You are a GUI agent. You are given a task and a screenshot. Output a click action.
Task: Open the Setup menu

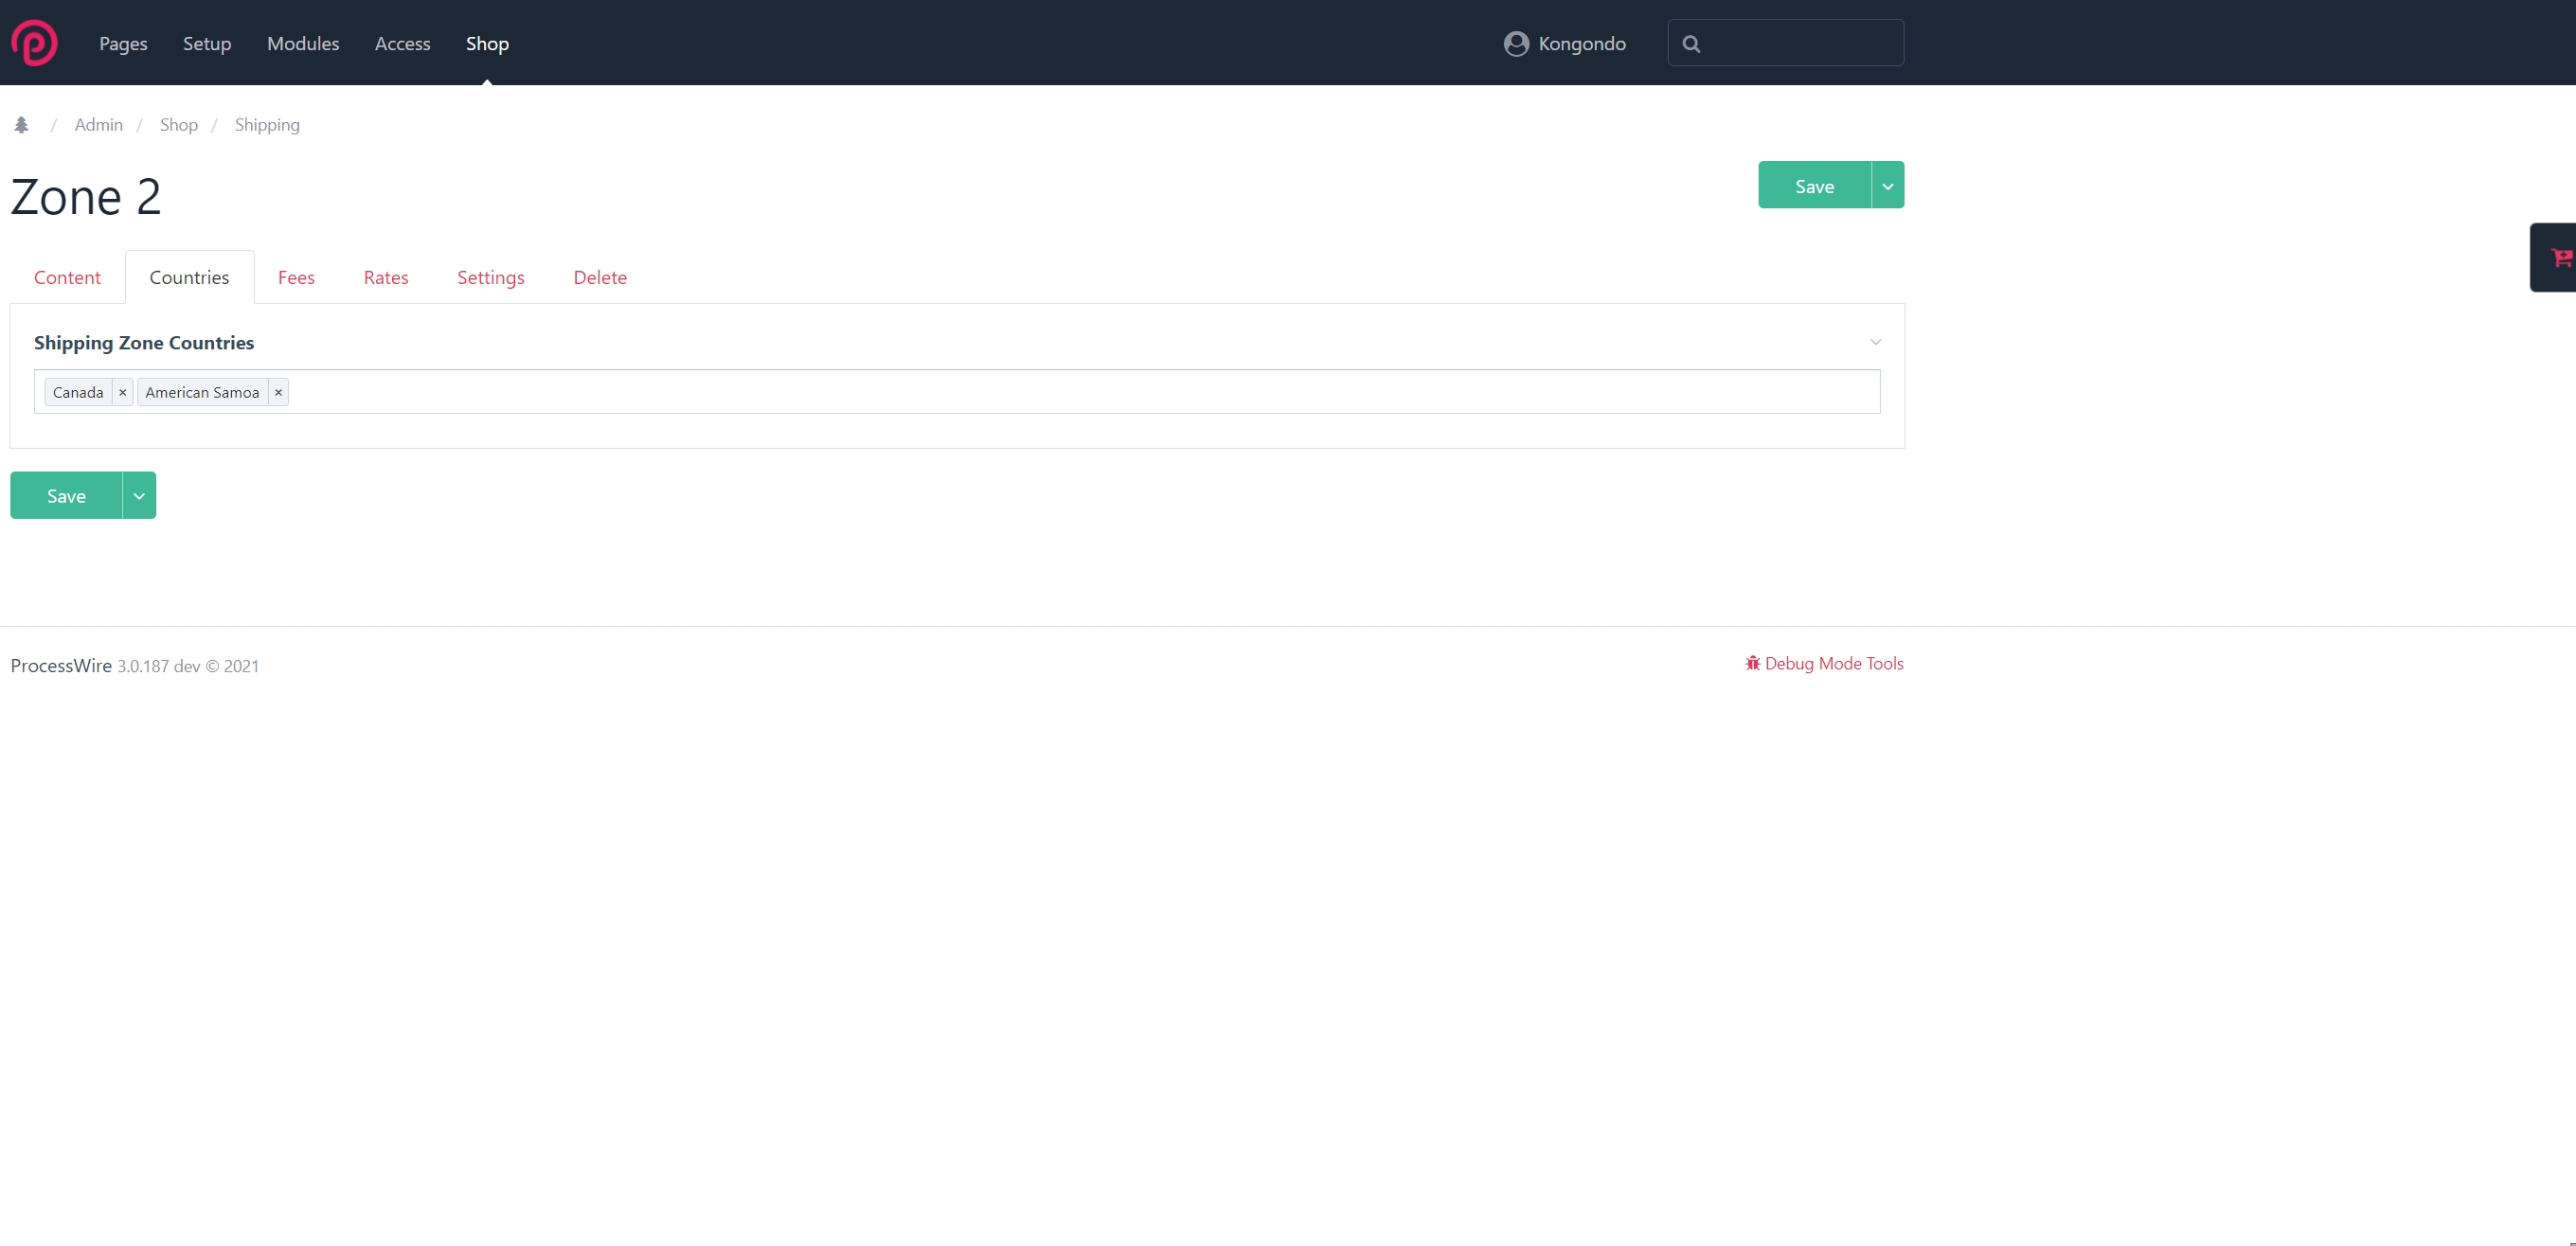point(207,43)
